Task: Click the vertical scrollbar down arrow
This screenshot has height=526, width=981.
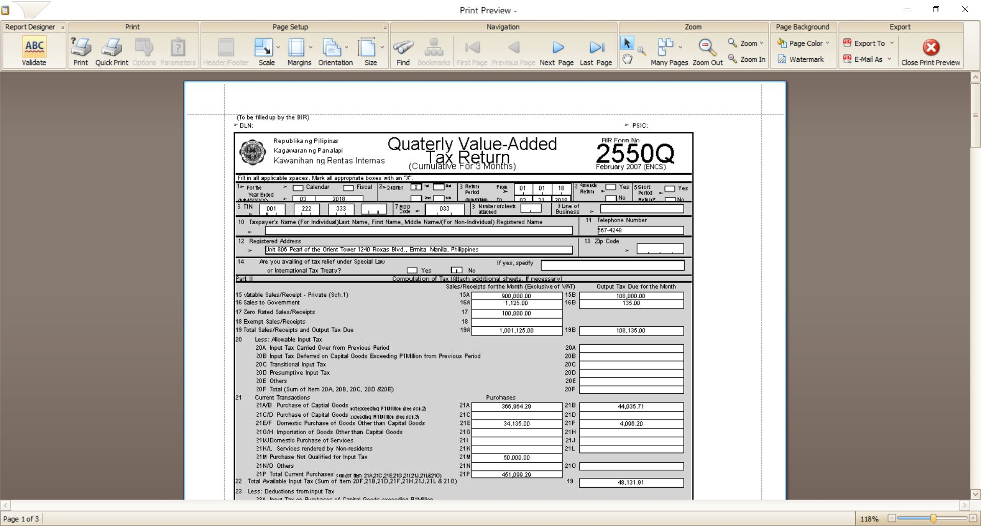Action: [975, 494]
